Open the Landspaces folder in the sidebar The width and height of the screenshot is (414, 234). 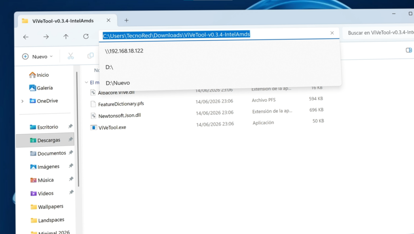click(x=47, y=220)
